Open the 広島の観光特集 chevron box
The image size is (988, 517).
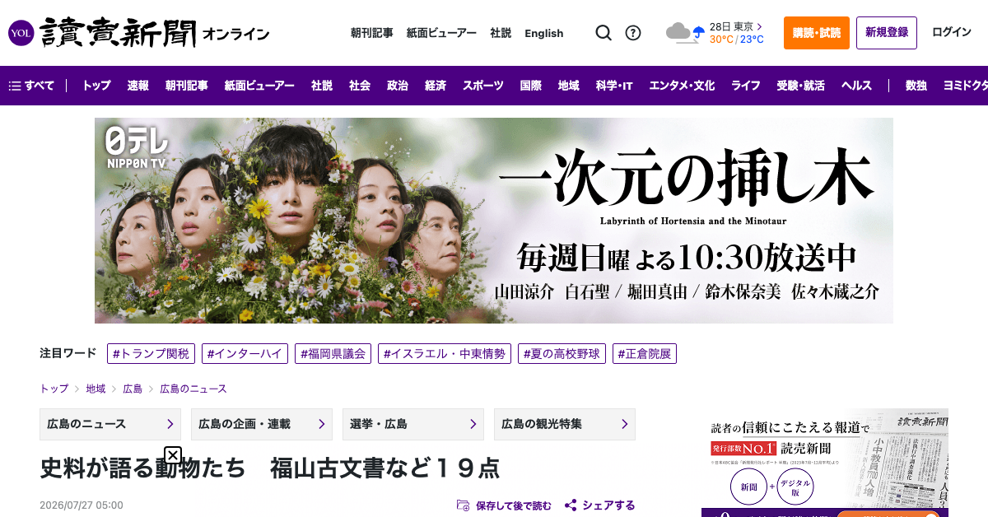click(x=565, y=424)
